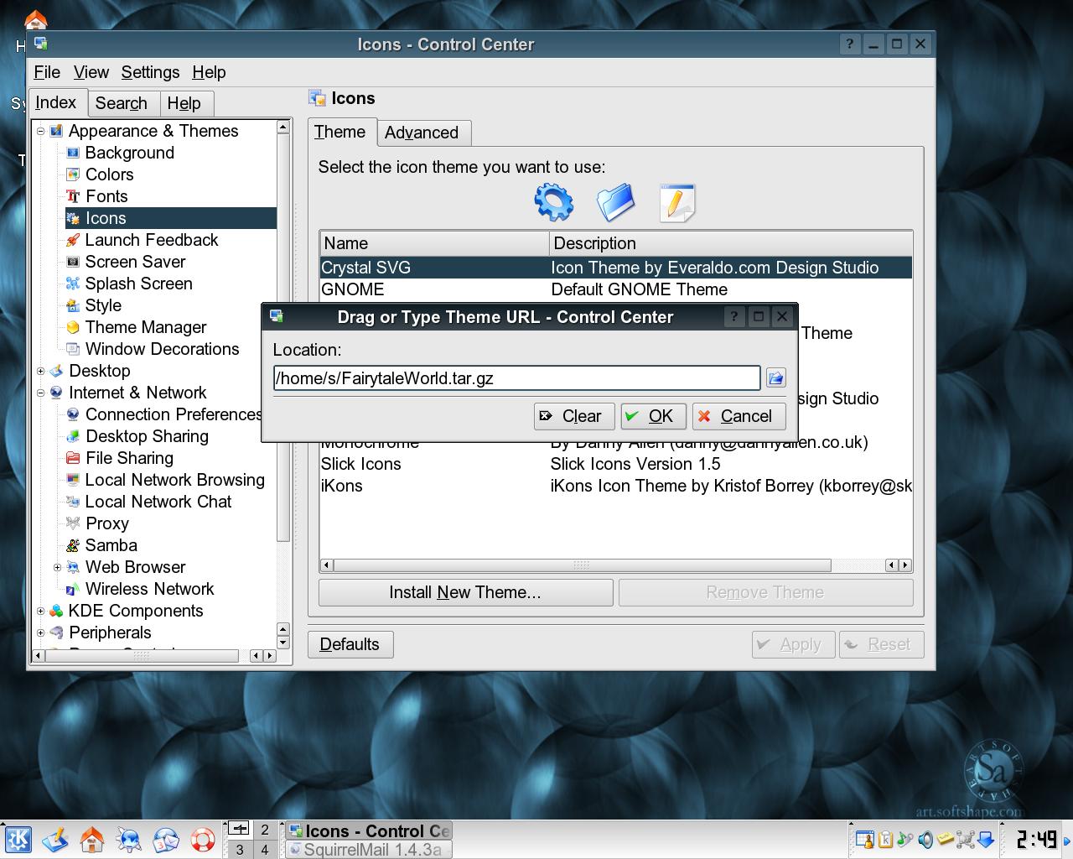The height and width of the screenshot is (859, 1073).
Task: Click the Klipper clipboard tray icon
Action: pos(887,839)
